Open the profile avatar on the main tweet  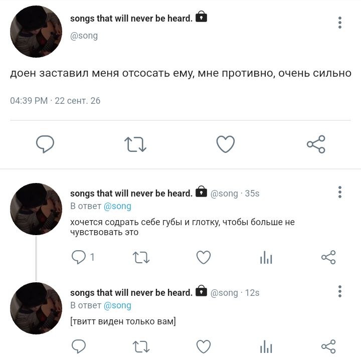[36, 32]
